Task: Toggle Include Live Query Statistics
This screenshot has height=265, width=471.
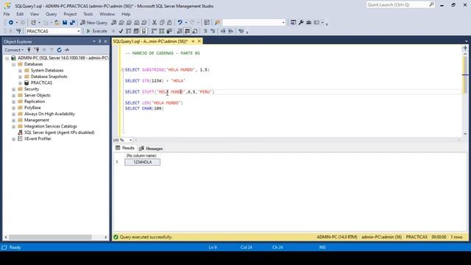Action: click(x=162, y=31)
